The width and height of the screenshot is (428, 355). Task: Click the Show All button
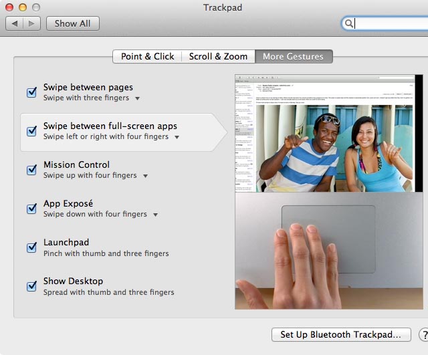[72, 23]
